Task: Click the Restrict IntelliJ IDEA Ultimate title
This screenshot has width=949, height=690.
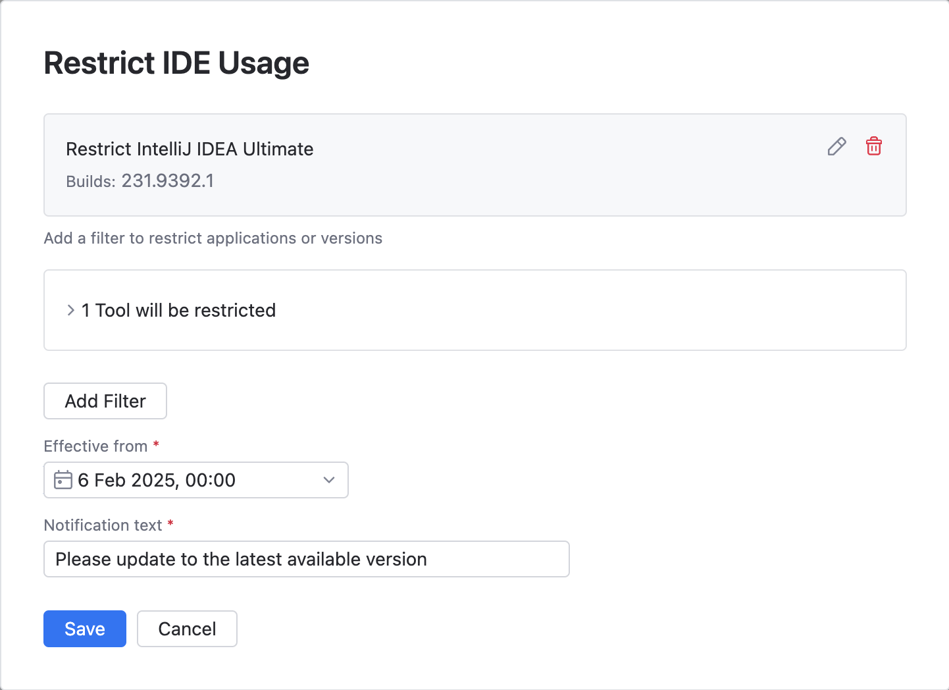Action: point(190,149)
